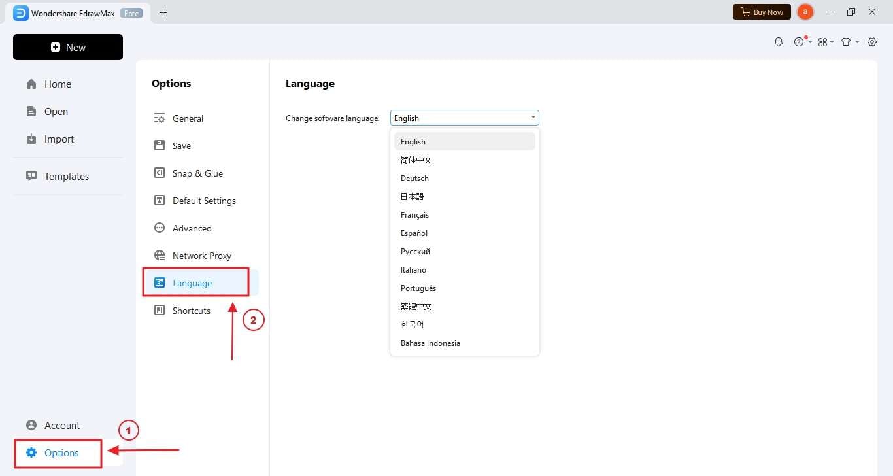Click the Buy Now button
Image resolution: width=893 pixels, height=476 pixels.
coord(762,12)
